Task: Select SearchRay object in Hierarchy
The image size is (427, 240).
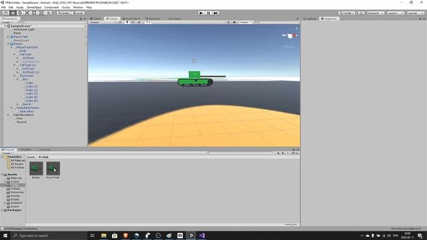Action: (x=27, y=111)
